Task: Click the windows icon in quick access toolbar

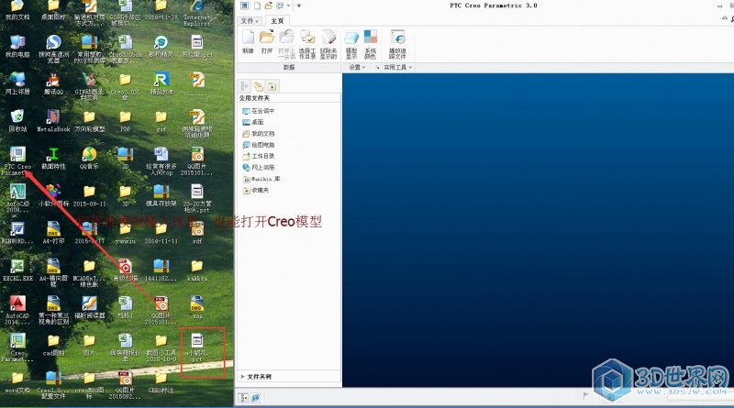Action: 280,6
